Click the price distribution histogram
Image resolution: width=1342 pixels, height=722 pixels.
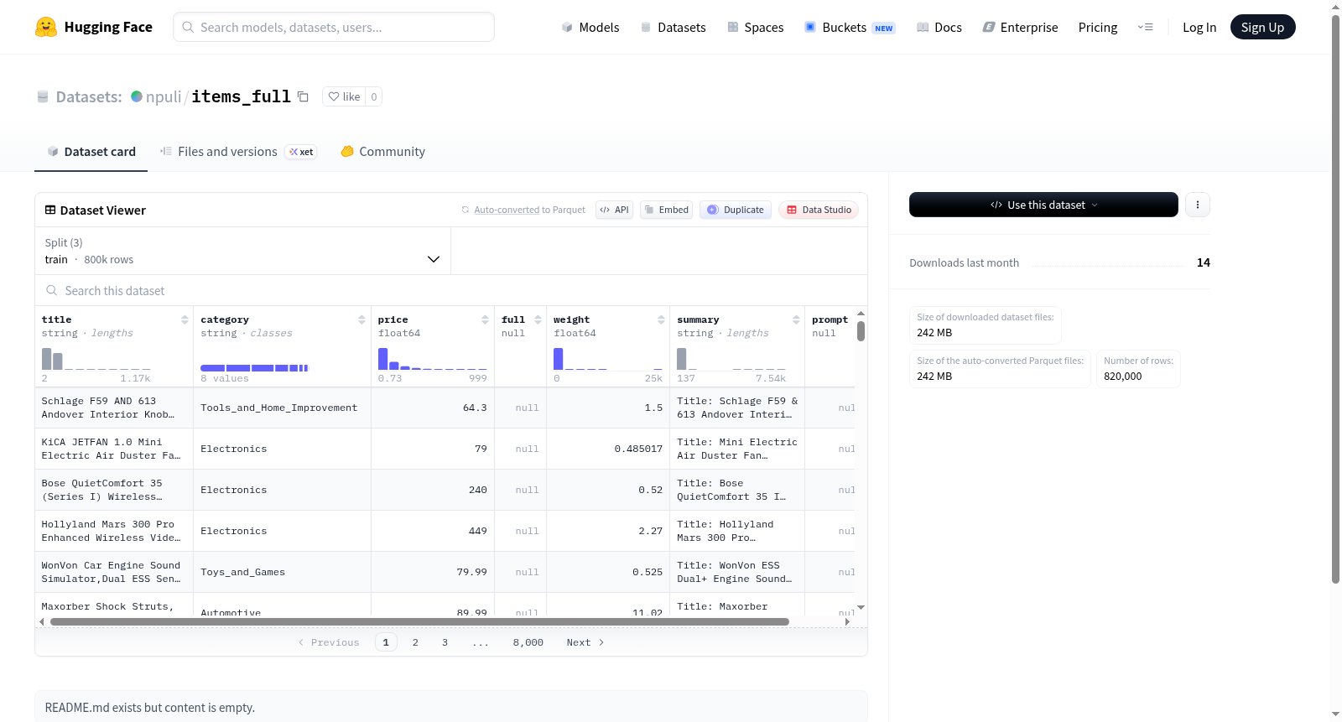pyautogui.click(x=433, y=358)
